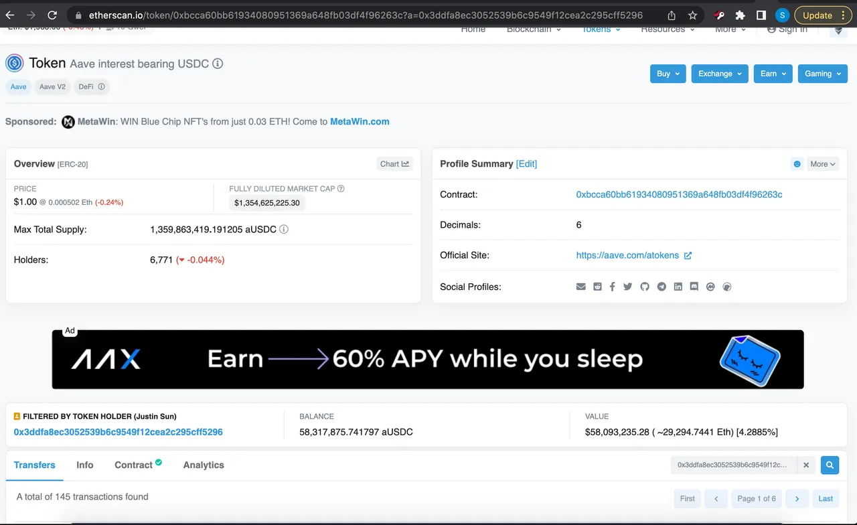Open the CoinGecko profile icon
The image size is (857, 525).
point(727,287)
